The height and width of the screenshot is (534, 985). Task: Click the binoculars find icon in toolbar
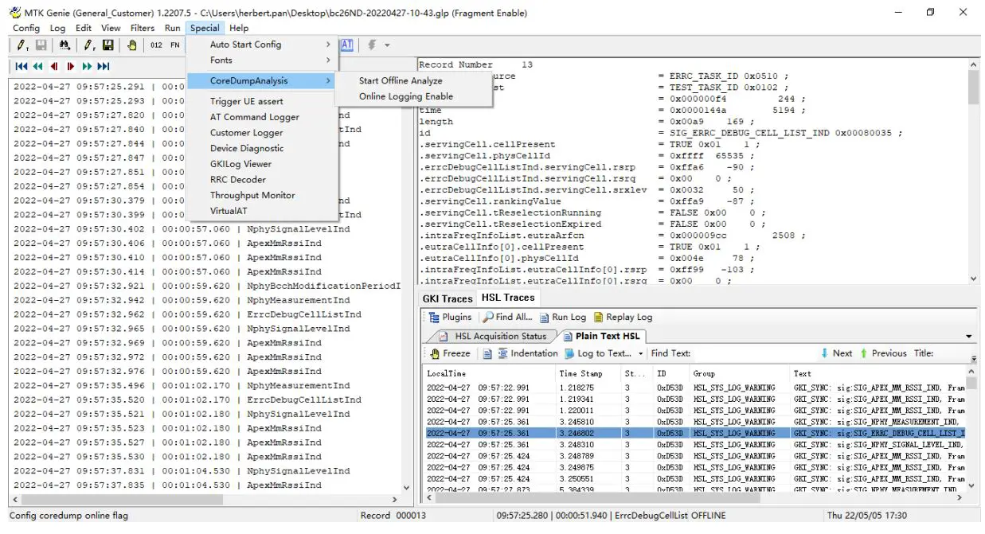64,45
